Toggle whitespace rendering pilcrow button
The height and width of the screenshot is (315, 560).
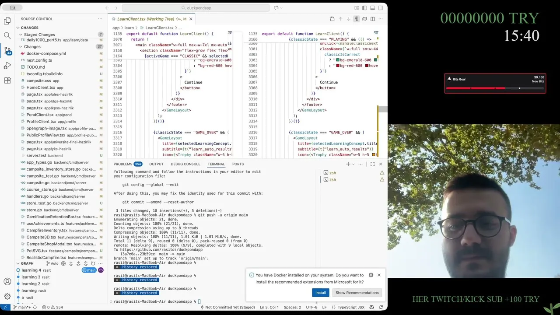point(357,19)
